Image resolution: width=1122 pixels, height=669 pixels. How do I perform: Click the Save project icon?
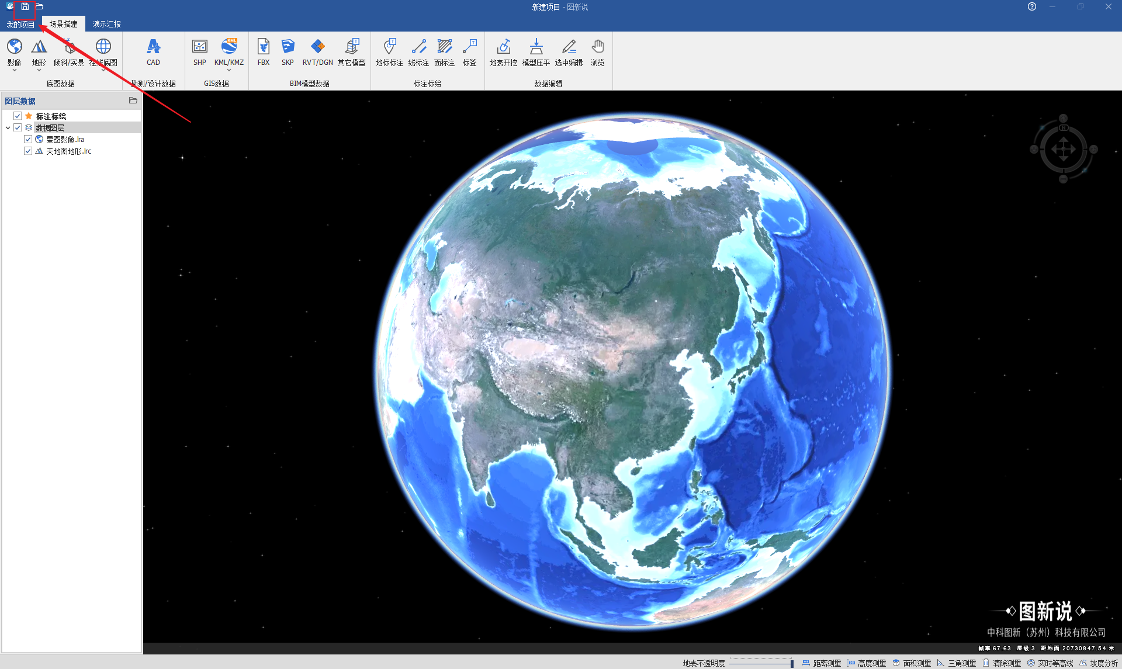point(25,6)
